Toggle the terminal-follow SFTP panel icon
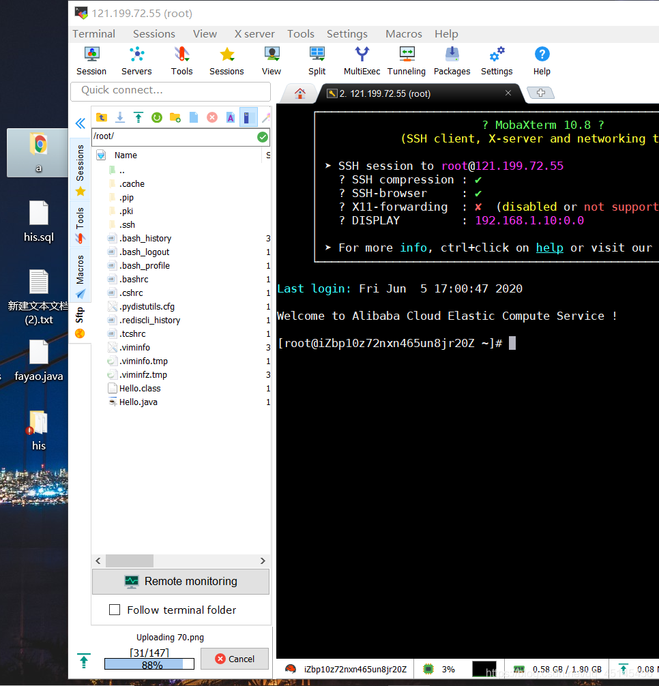Viewport: 659px width, 686px height. tap(248, 117)
